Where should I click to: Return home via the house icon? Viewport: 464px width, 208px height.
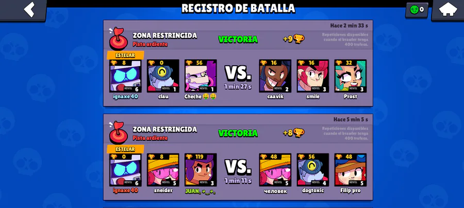point(448,9)
